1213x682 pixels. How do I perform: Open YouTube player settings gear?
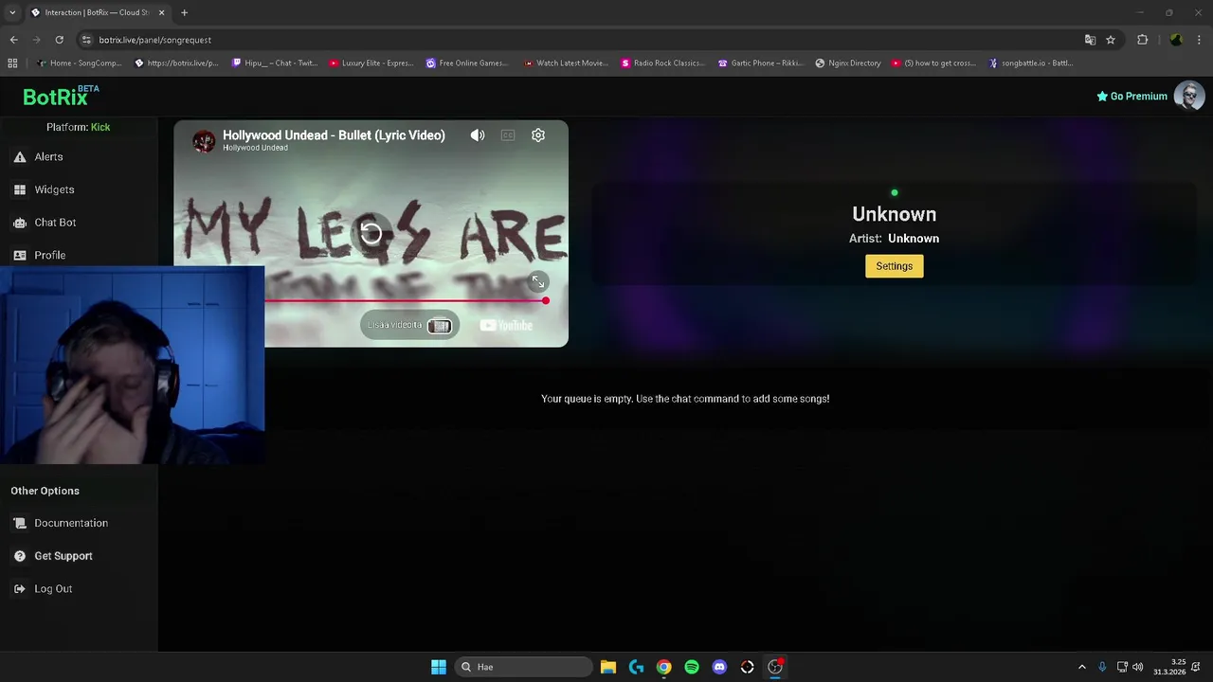click(538, 135)
